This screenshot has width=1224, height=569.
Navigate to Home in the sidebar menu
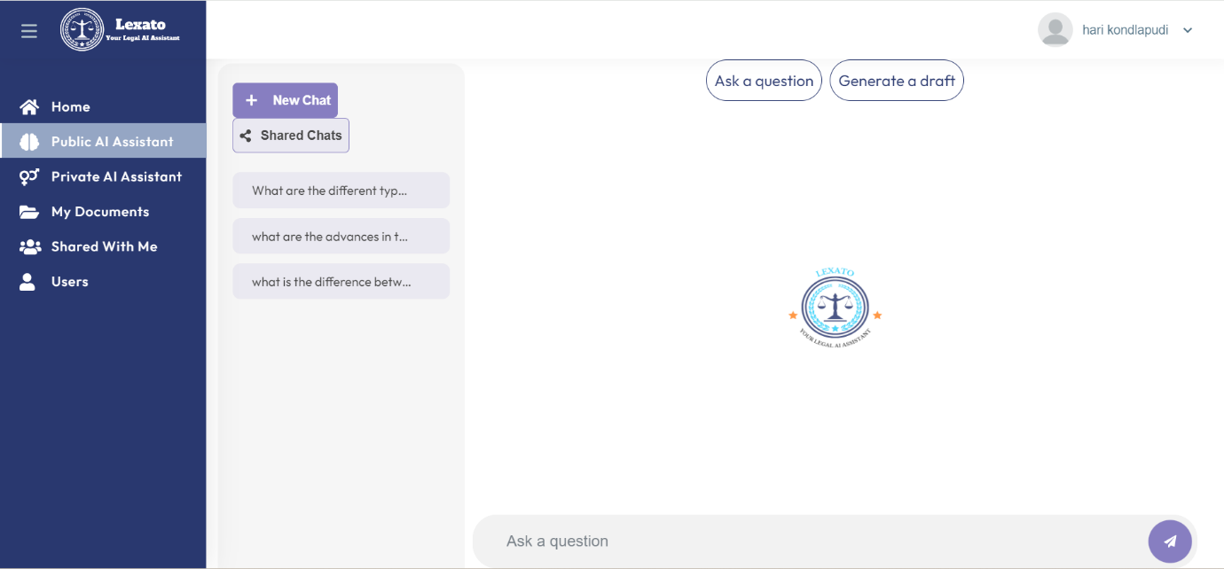coord(71,106)
